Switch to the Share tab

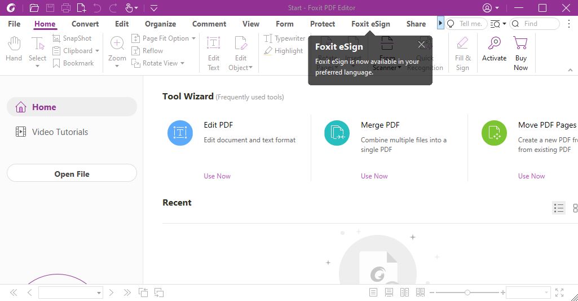pyautogui.click(x=416, y=24)
